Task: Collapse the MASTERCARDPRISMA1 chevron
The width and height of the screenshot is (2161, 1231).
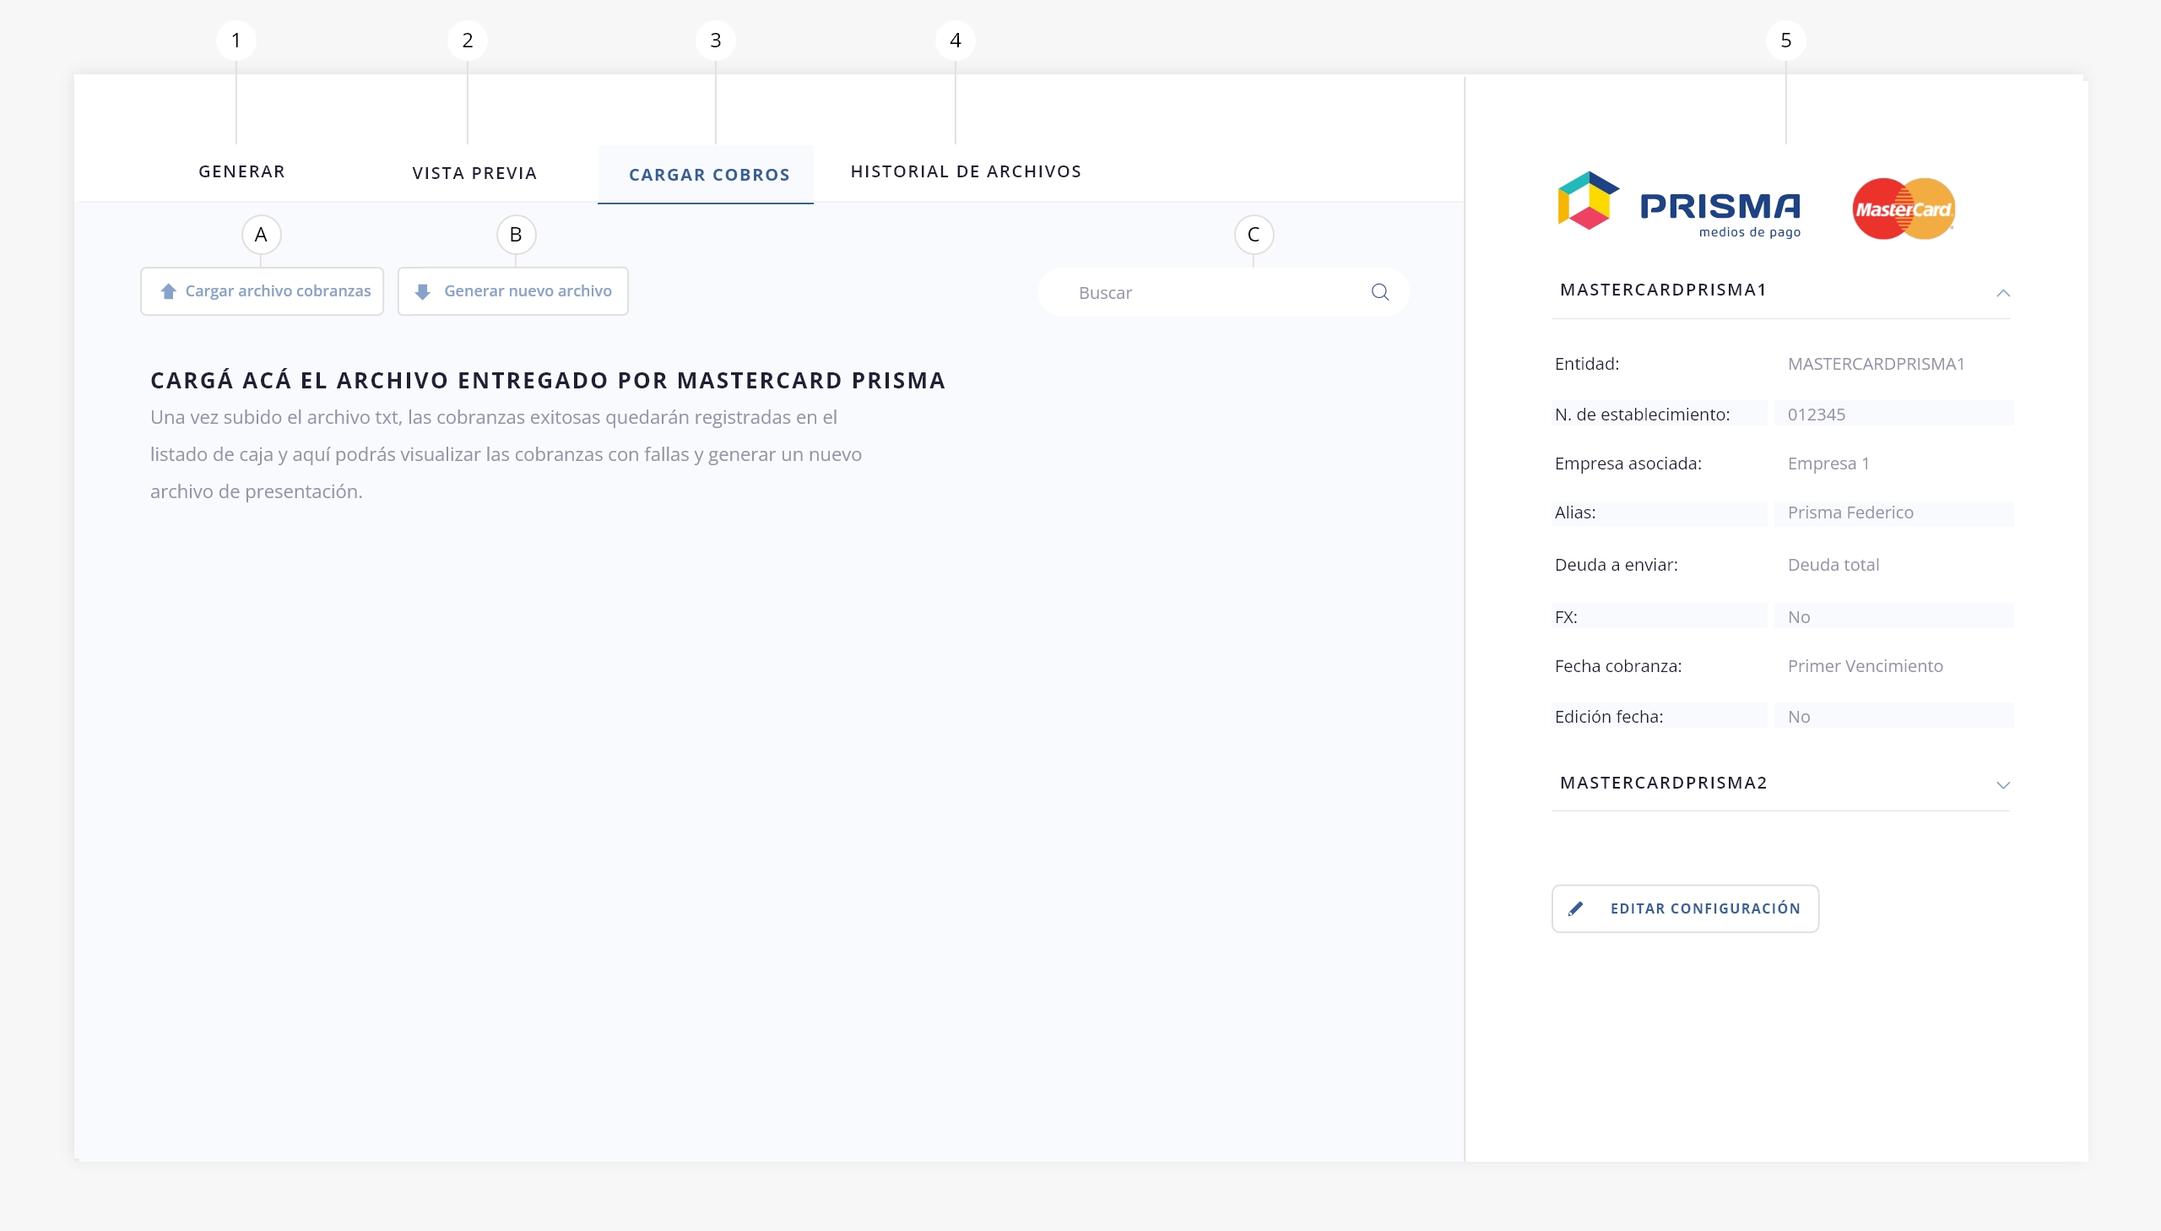Action: 2002,292
